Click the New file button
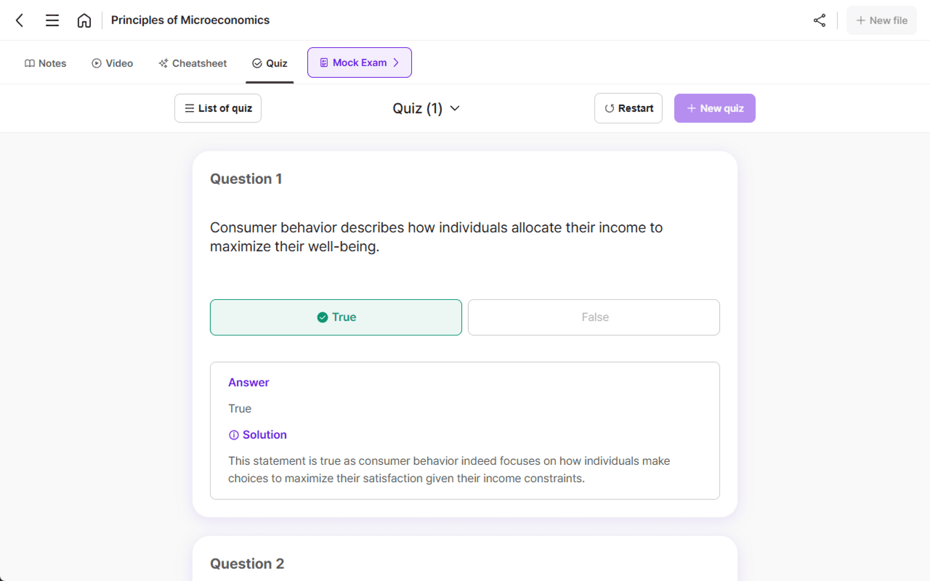Screen dimensions: 930x581 tap(881, 20)
